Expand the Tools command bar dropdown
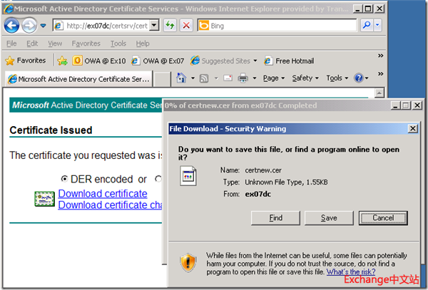Image resolution: width=428 pixels, height=290 pixels. click(x=336, y=78)
